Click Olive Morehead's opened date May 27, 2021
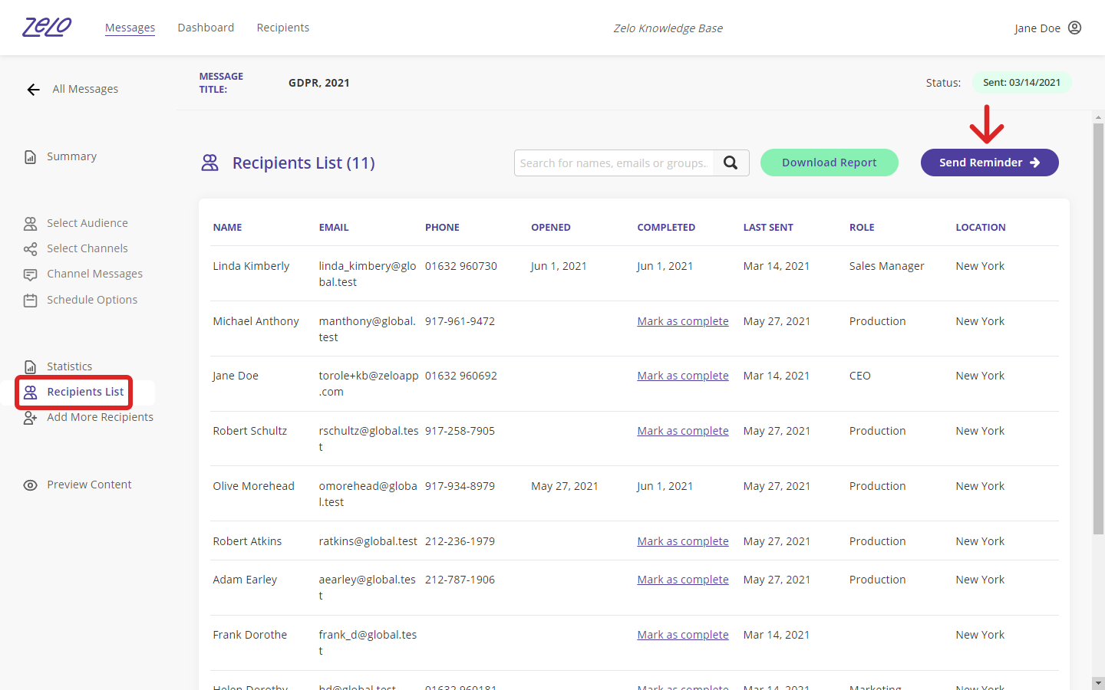The height and width of the screenshot is (690, 1105). pos(565,486)
